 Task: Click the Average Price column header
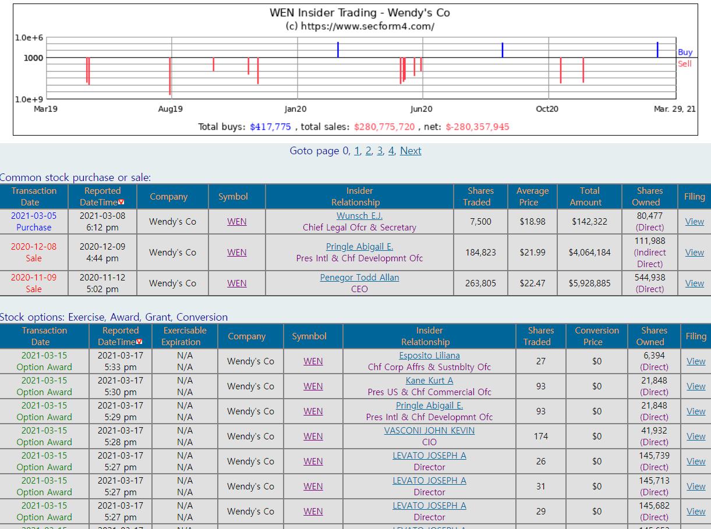(x=532, y=197)
